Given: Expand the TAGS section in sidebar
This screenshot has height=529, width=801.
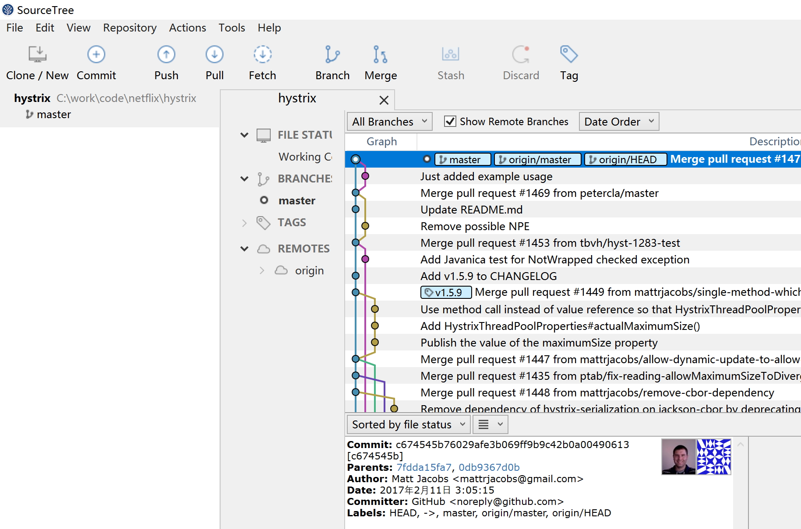Looking at the screenshot, I should [244, 223].
